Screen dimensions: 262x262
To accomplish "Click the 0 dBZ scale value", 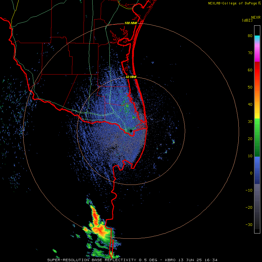I will (251, 173).
